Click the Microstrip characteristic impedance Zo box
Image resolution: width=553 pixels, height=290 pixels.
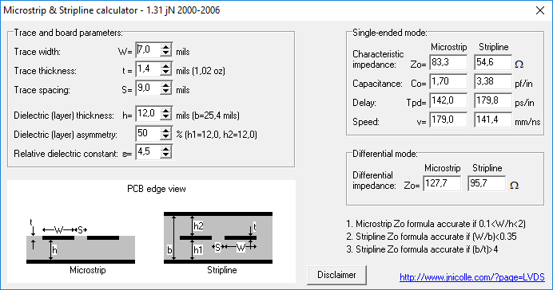point(448,63)
